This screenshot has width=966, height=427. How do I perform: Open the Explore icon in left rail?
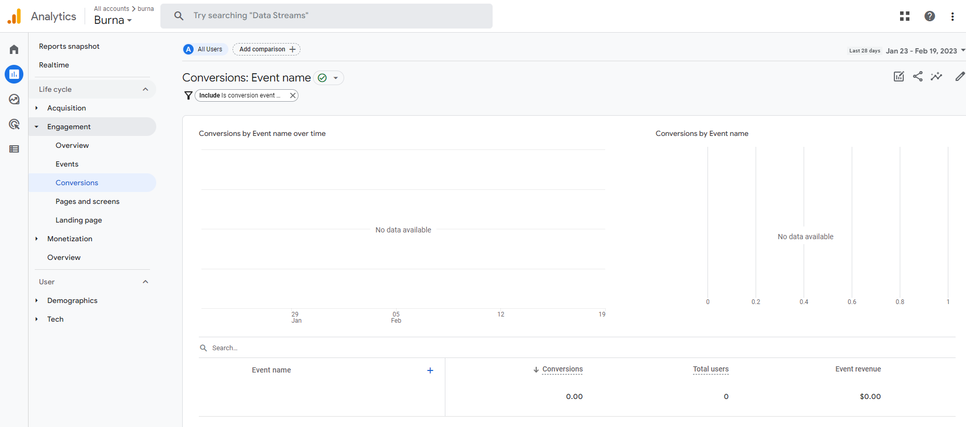pos(14,99)
